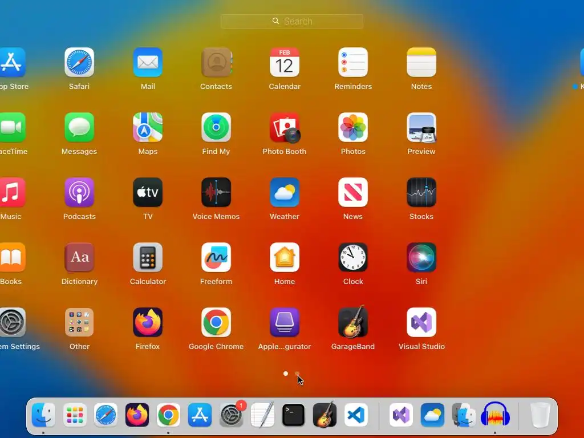Open the Apple TV app
Image resolution: width=584 pixels, height=438 pixels.
coord(148,192)
